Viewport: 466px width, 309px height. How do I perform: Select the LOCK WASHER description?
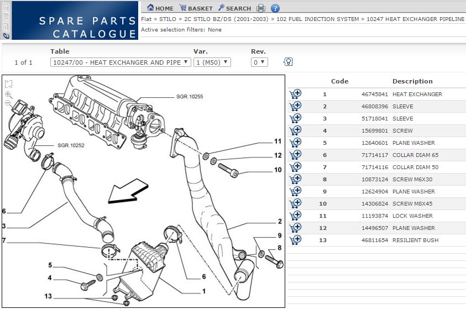tap(412, 216)
